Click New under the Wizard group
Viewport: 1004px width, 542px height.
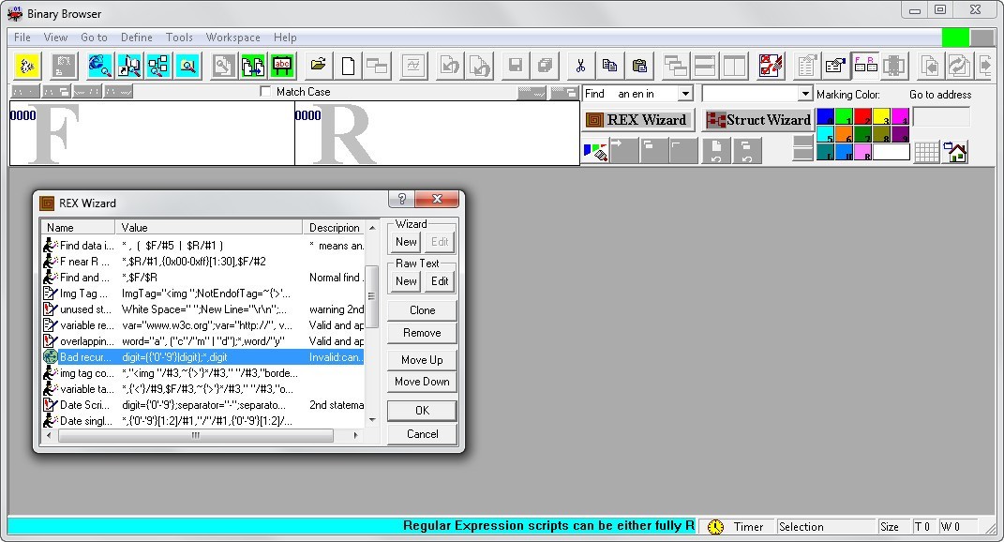(x=406, y=242)
